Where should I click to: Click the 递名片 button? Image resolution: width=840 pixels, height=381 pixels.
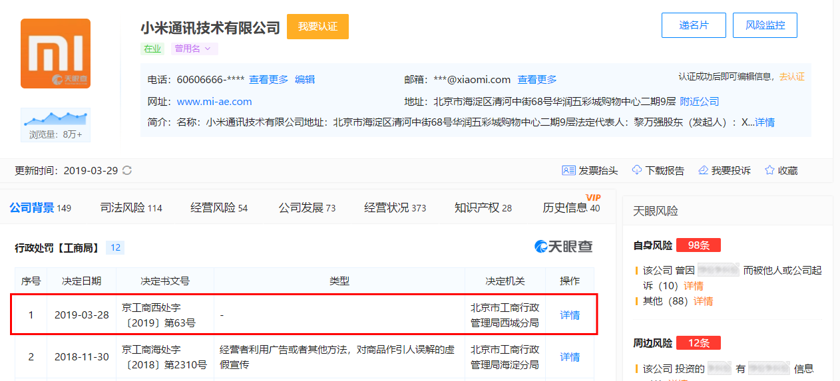coord(694,25)
